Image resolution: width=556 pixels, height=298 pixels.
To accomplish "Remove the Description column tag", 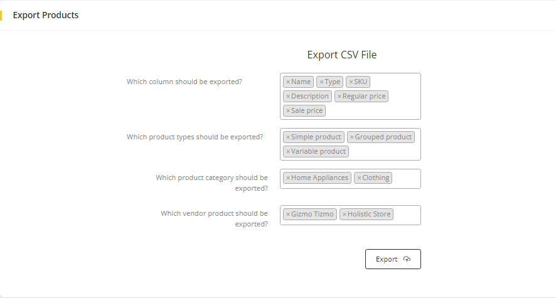I will [x=288, y=97].
